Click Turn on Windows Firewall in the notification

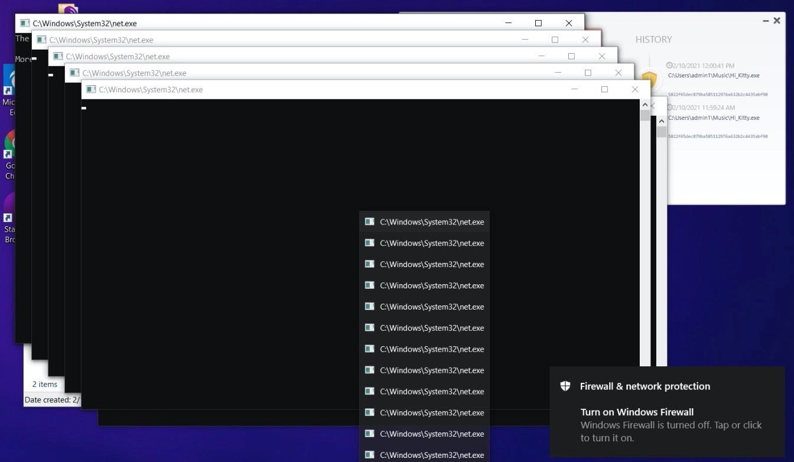click(x=637, y=412)
